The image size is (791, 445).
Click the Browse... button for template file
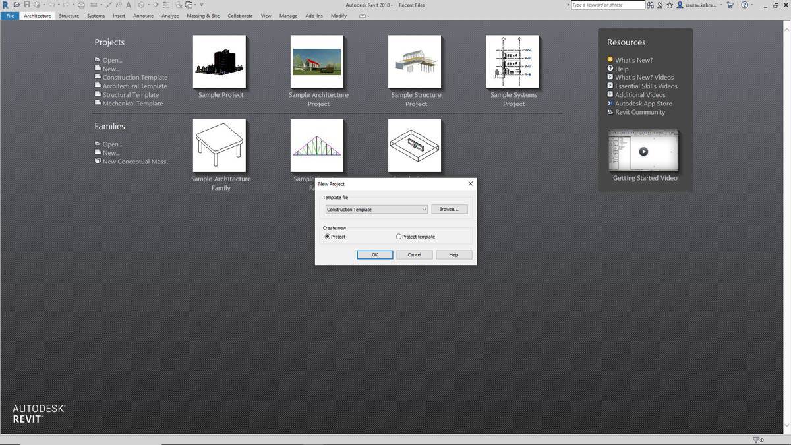[450, 209]
